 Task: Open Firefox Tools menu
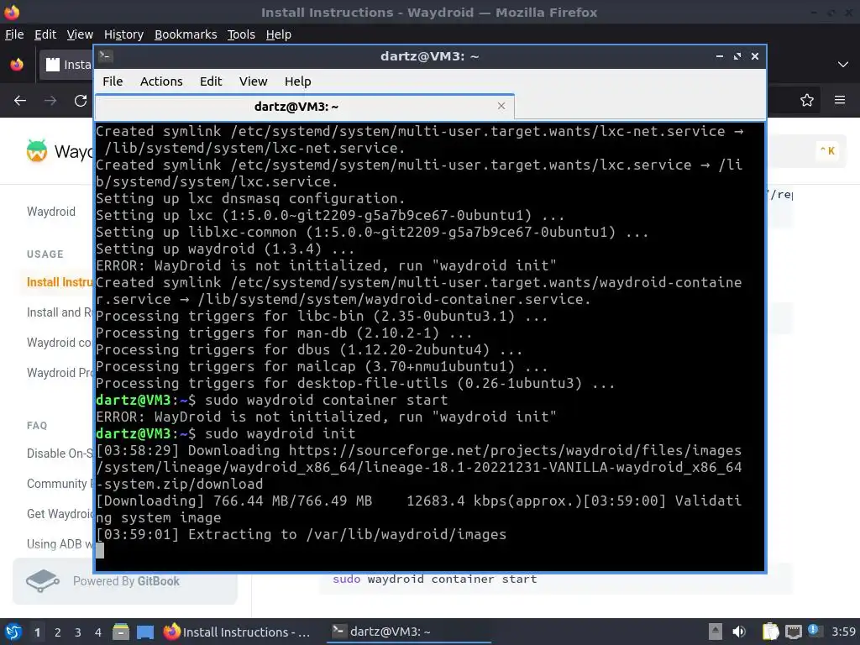coord(241,34)
